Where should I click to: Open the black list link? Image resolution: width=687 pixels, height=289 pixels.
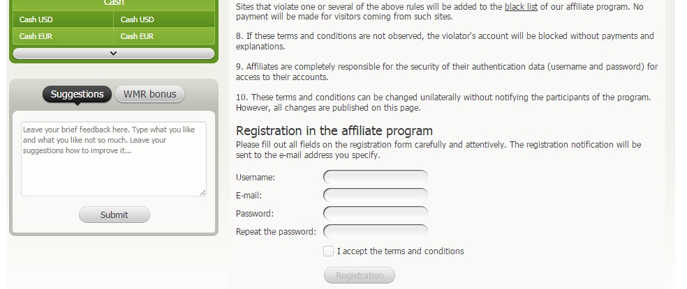(521, 6)
